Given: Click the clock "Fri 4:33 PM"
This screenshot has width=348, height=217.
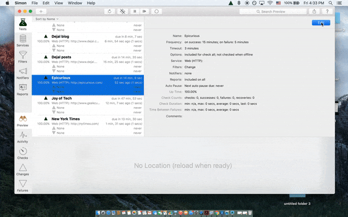Looking at the screenshot, I should 314,3.
